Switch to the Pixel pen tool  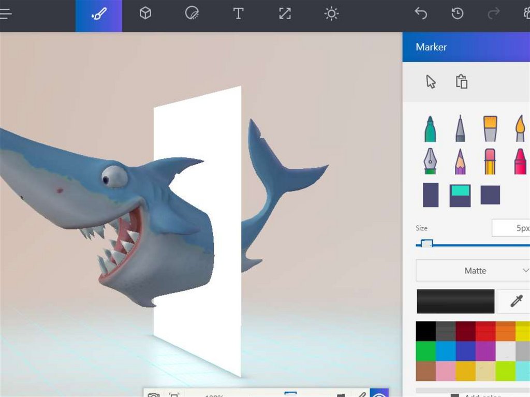[x=430, y=161]
